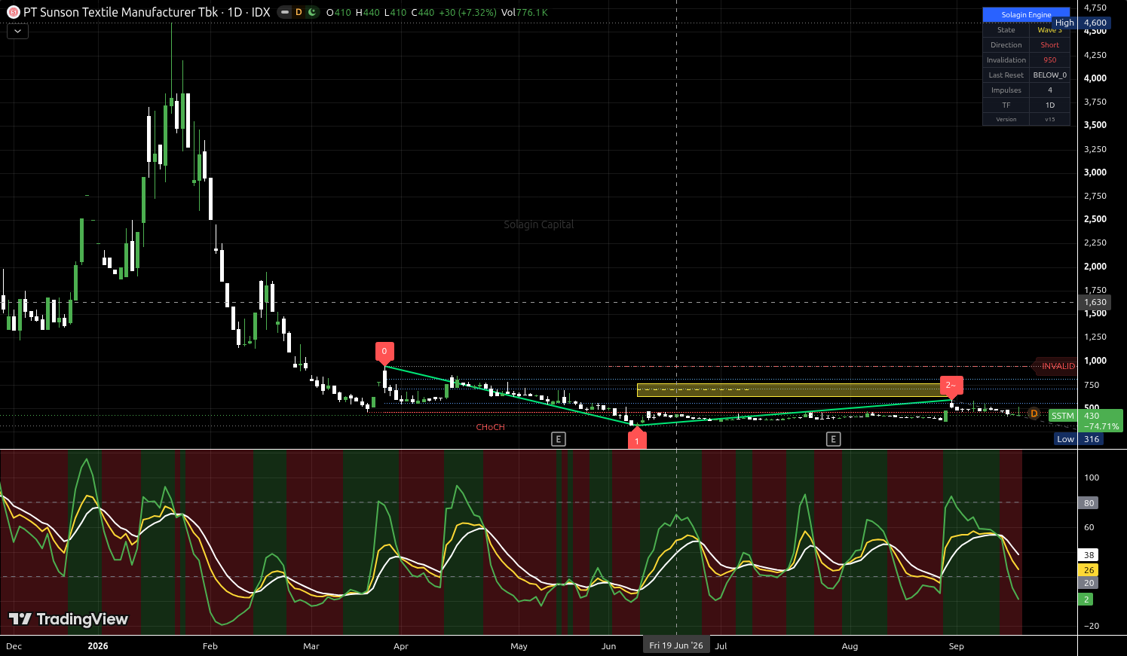Click the BELOW_0 last reset value
The height and width of the screenshot is (656, 1127).
click(x=1050, y=75)
